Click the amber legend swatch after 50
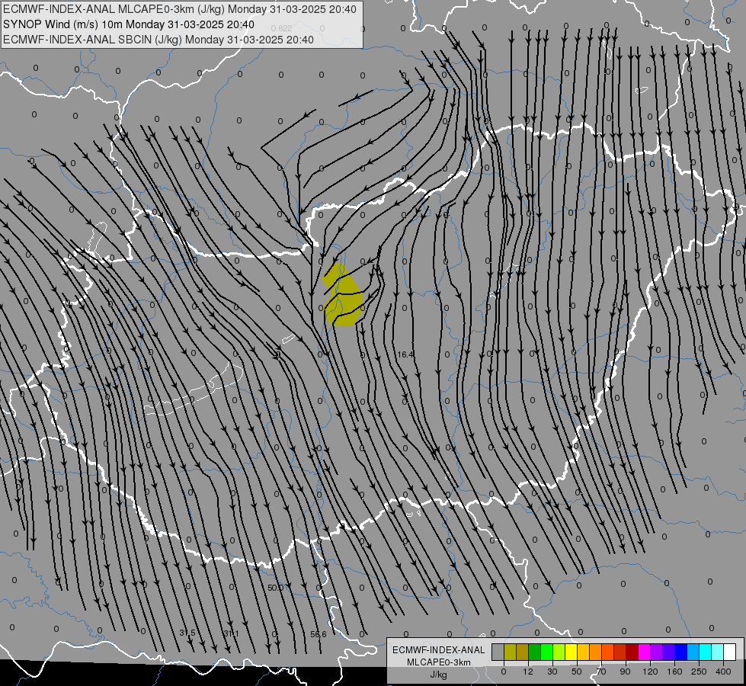 tap(583, 652)
